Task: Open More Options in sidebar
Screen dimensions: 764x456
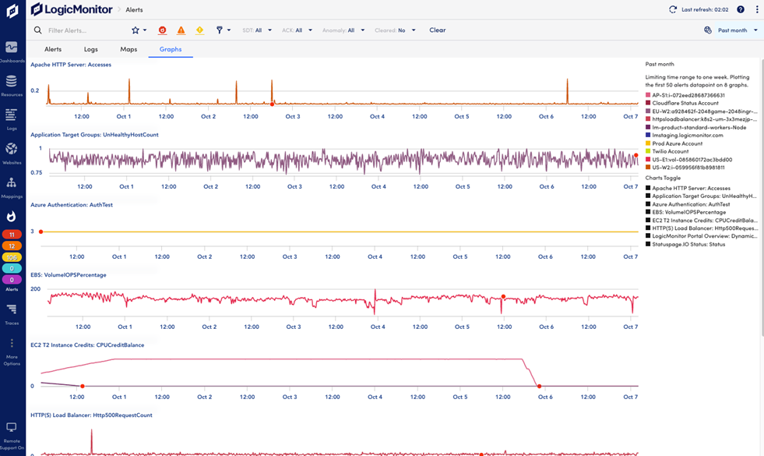Action: point(12,352)
